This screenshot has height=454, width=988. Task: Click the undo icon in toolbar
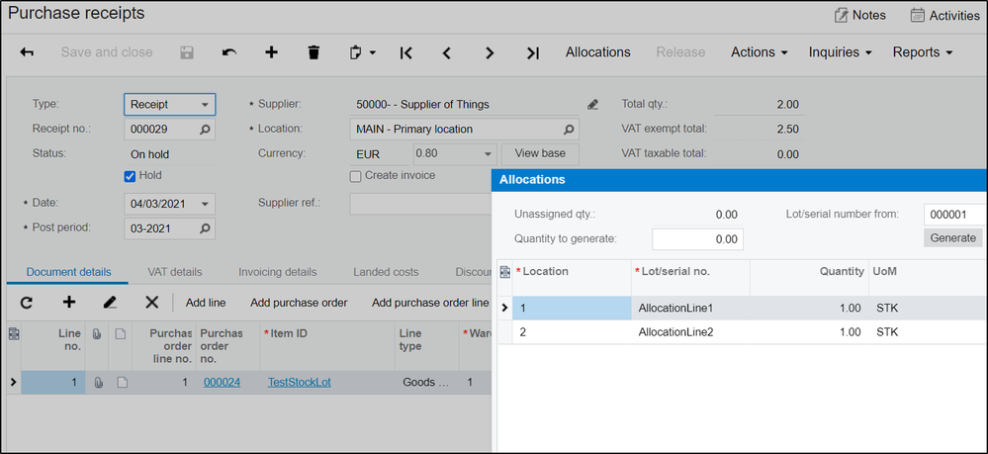(x=229, y=52)
